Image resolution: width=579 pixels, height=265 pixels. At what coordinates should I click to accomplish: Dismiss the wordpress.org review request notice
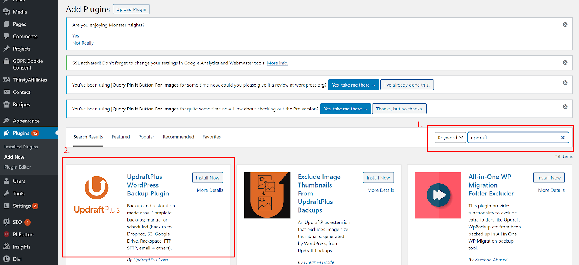coord(565,83)
